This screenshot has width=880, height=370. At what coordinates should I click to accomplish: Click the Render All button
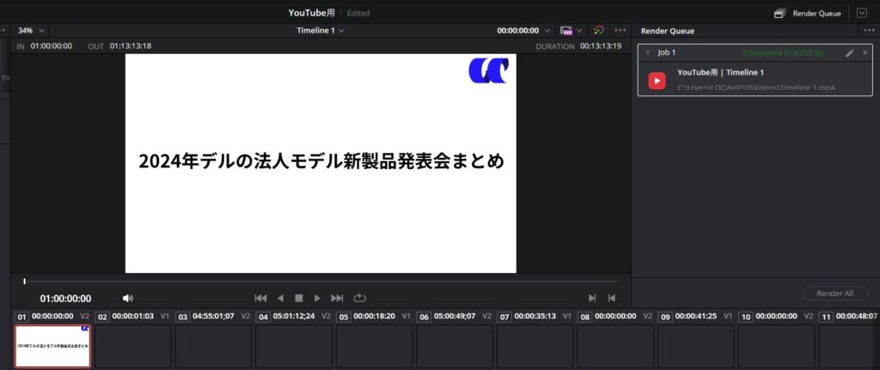tap(834, 294)
